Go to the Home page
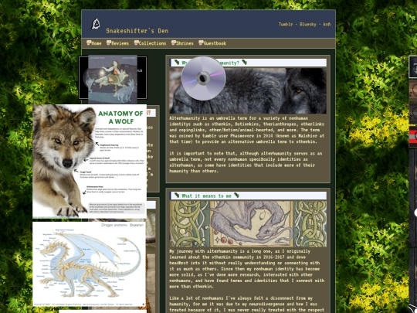417x313 pixels. [x=94, y=43]
